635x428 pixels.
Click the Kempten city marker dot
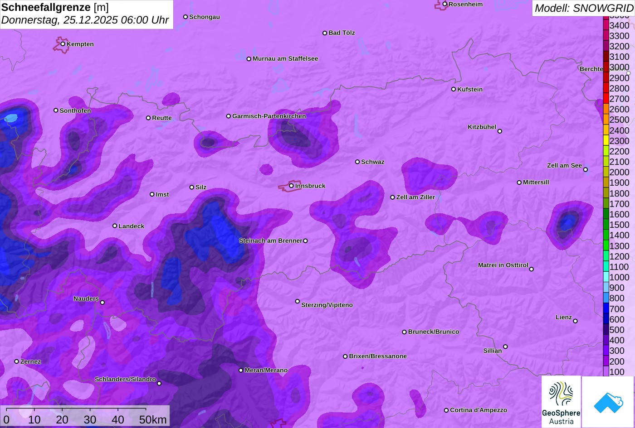[63, 44]
